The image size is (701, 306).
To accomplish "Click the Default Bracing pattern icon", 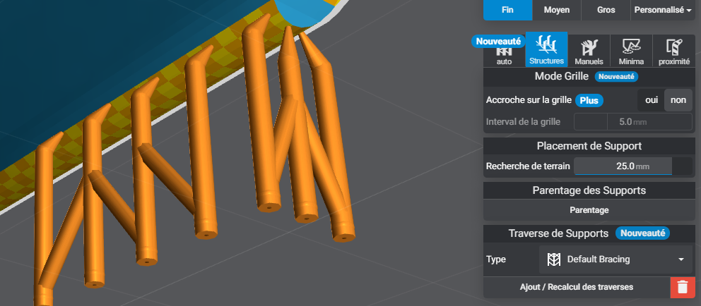I will tap(554, 259).
